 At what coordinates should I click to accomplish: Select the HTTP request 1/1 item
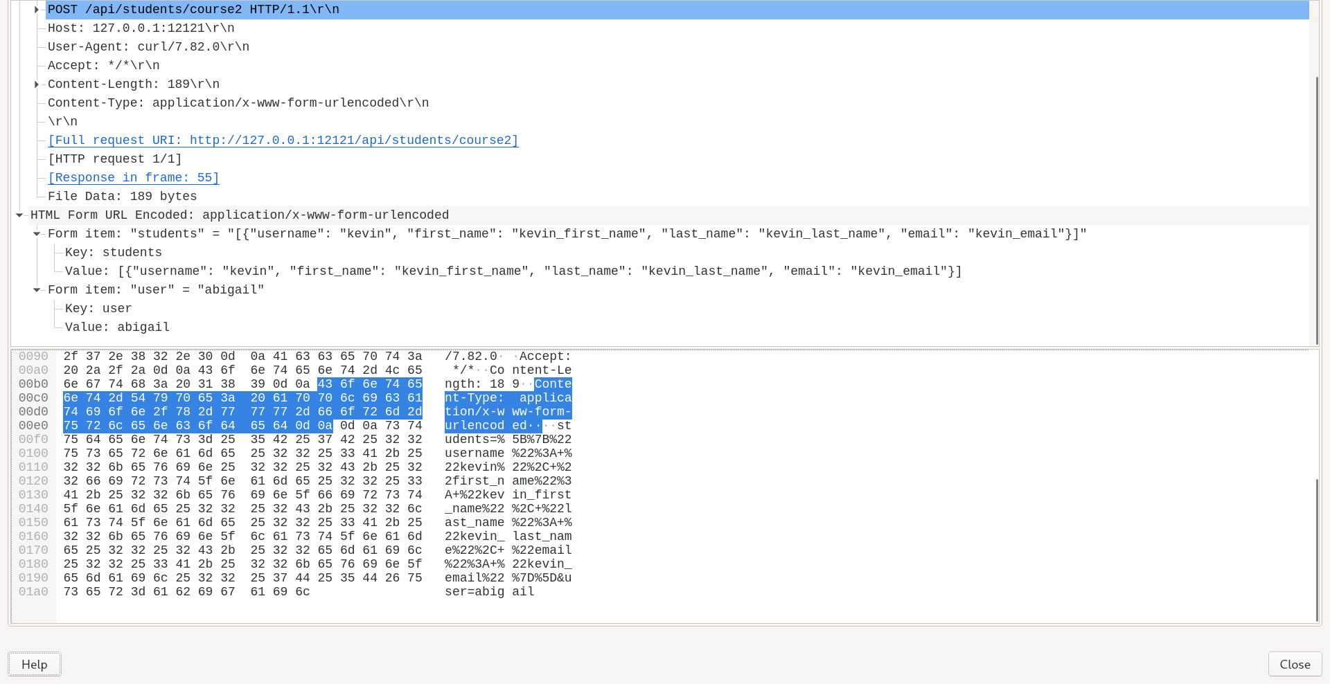coord(115,159)
